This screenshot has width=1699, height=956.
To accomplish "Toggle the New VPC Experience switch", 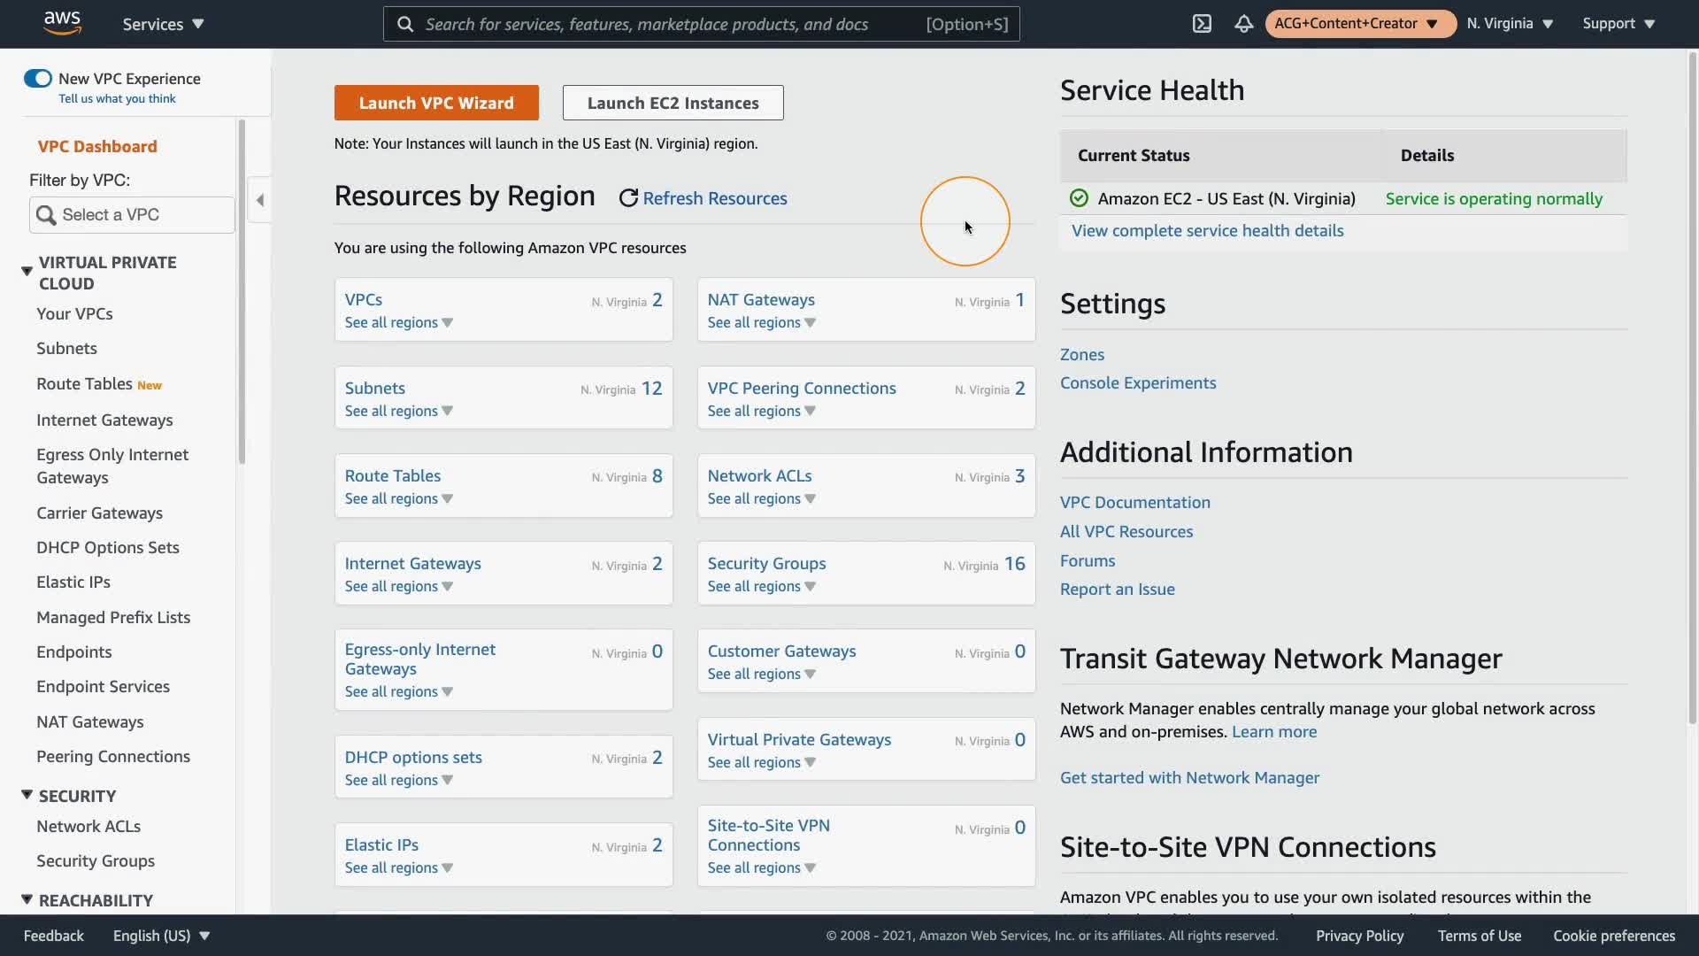I will click(x=37, y=79).
